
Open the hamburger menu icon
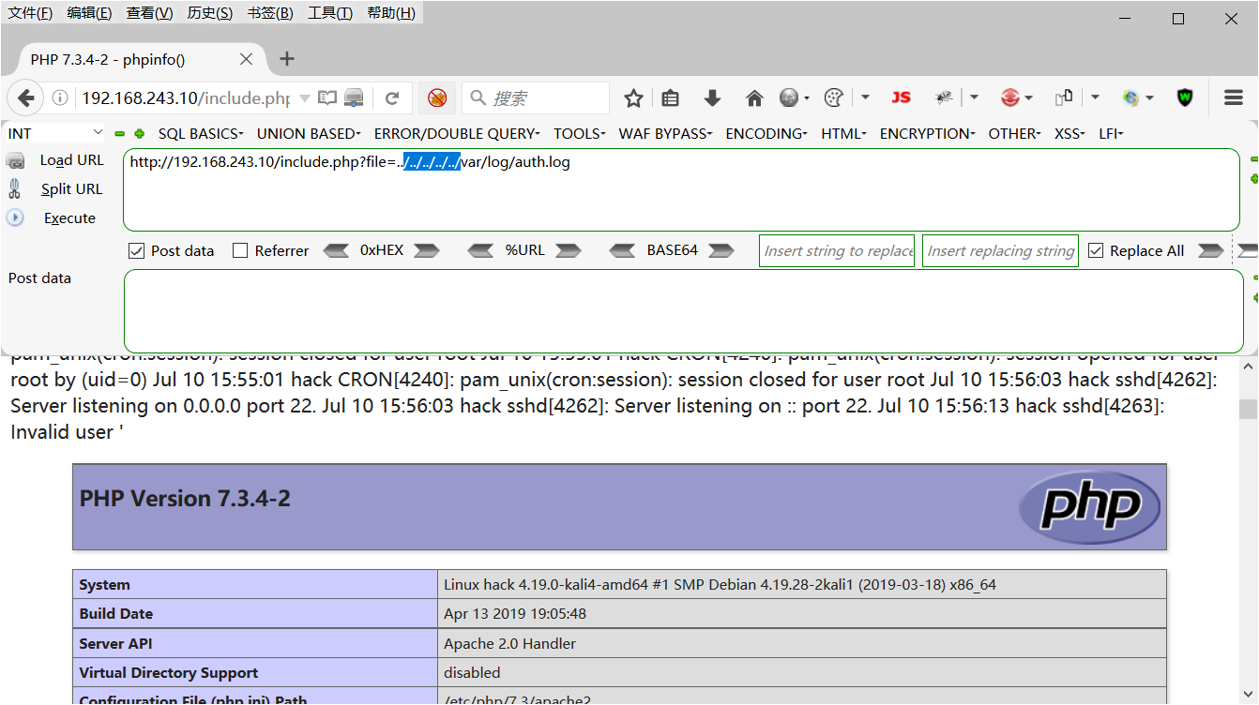tap(1234, 97)
